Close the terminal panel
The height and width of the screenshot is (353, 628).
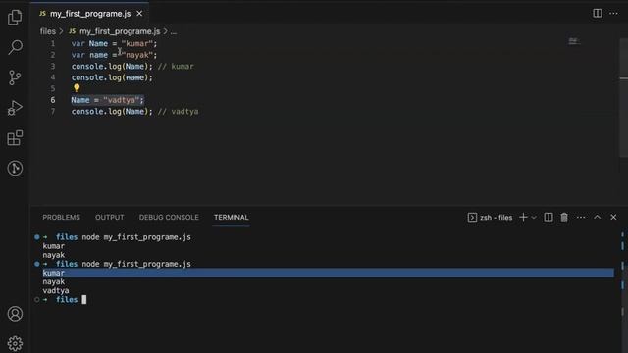[x=613, y=217]
